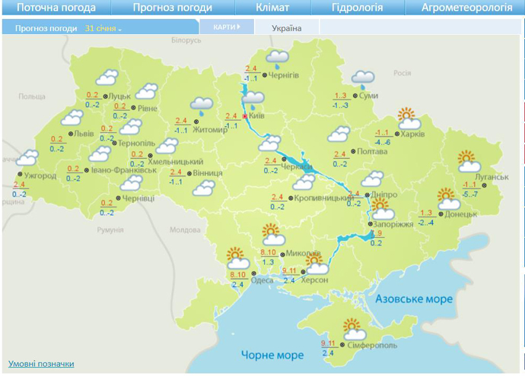Click the sun cloud icon above Kherson
The image size is (525, 376).
coord(316,263)
